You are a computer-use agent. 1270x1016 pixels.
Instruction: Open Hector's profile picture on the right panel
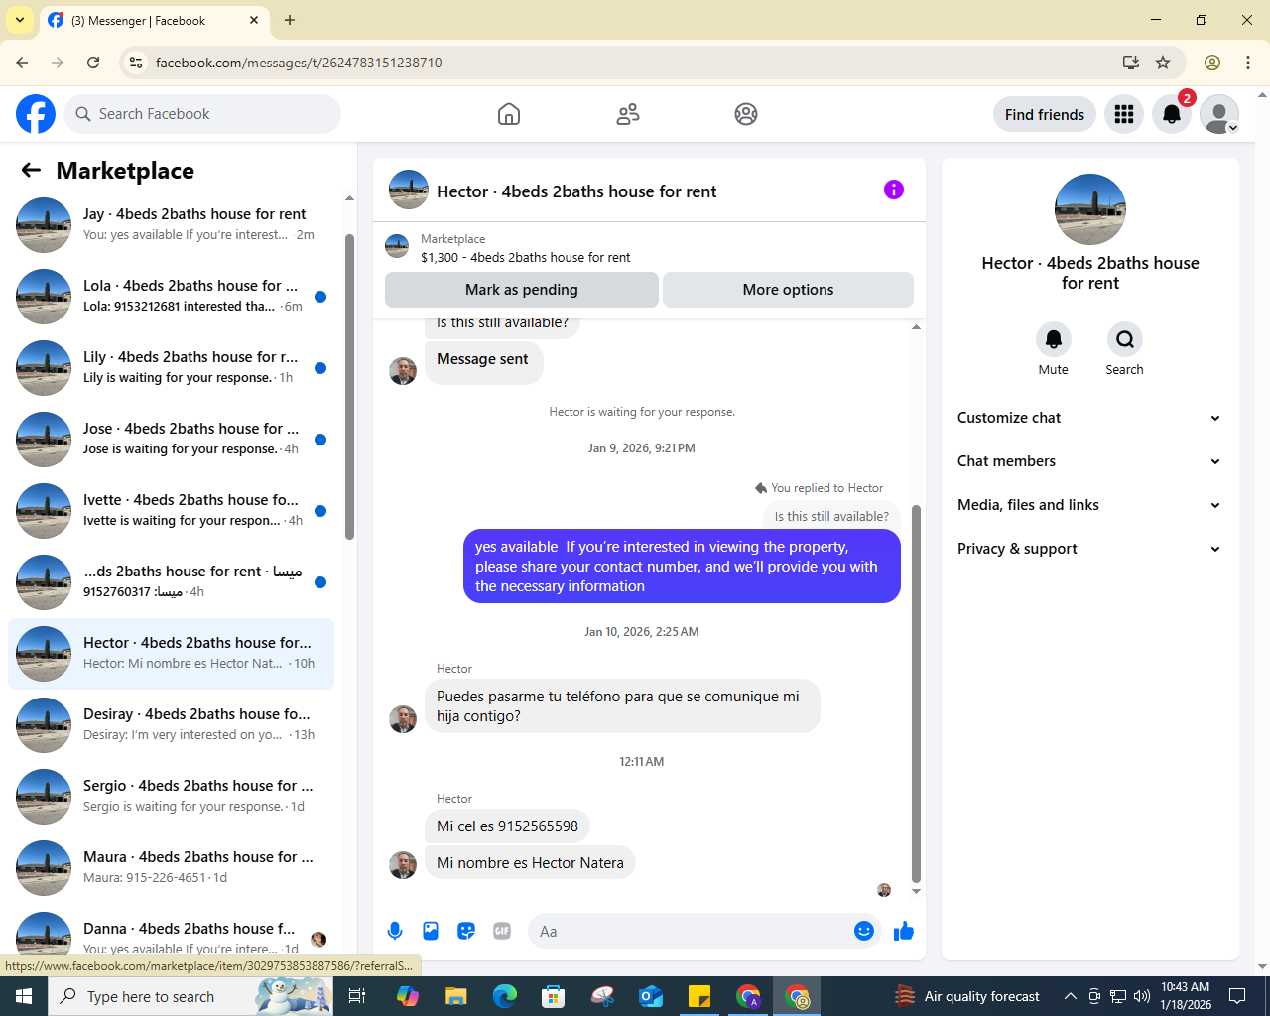[1090, 209]
